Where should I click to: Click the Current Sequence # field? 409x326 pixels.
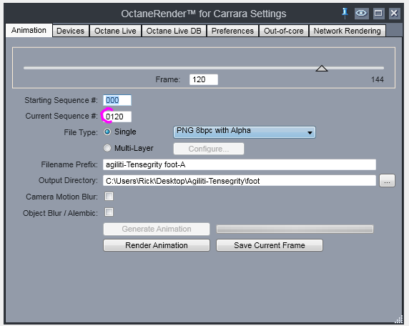click(117, 117)
